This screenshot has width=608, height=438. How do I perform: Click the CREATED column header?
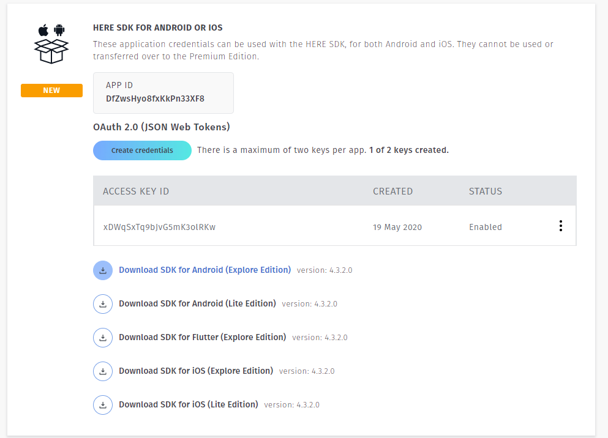click(393, 191)
